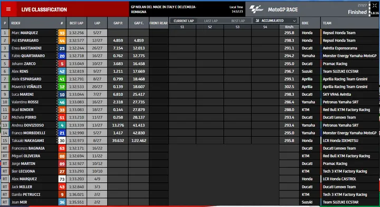Select rider Marc MARQUEZ

pos(25,33)
